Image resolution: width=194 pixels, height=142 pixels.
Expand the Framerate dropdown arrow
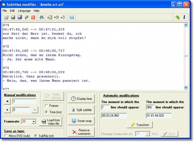click(34, 121)
